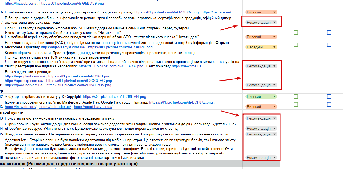The width and height of the screenshot is (343, 169).
Task: Open the Рекомендація dropdown in the online consultant row
Action: click(261, 118)
